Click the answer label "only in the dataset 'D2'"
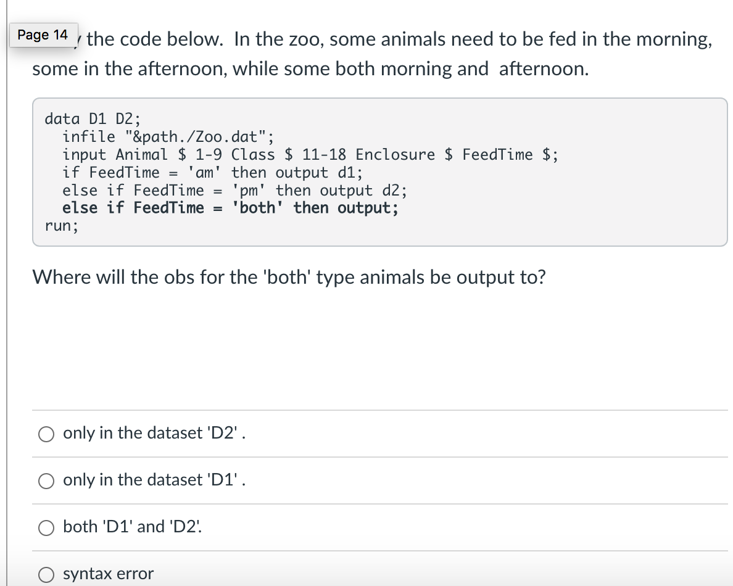The image size is (733, 586). pyautogui.click(x=154, y=433)
